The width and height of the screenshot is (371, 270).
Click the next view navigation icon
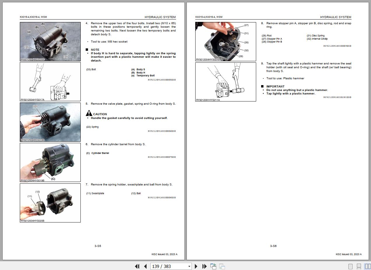222,266
